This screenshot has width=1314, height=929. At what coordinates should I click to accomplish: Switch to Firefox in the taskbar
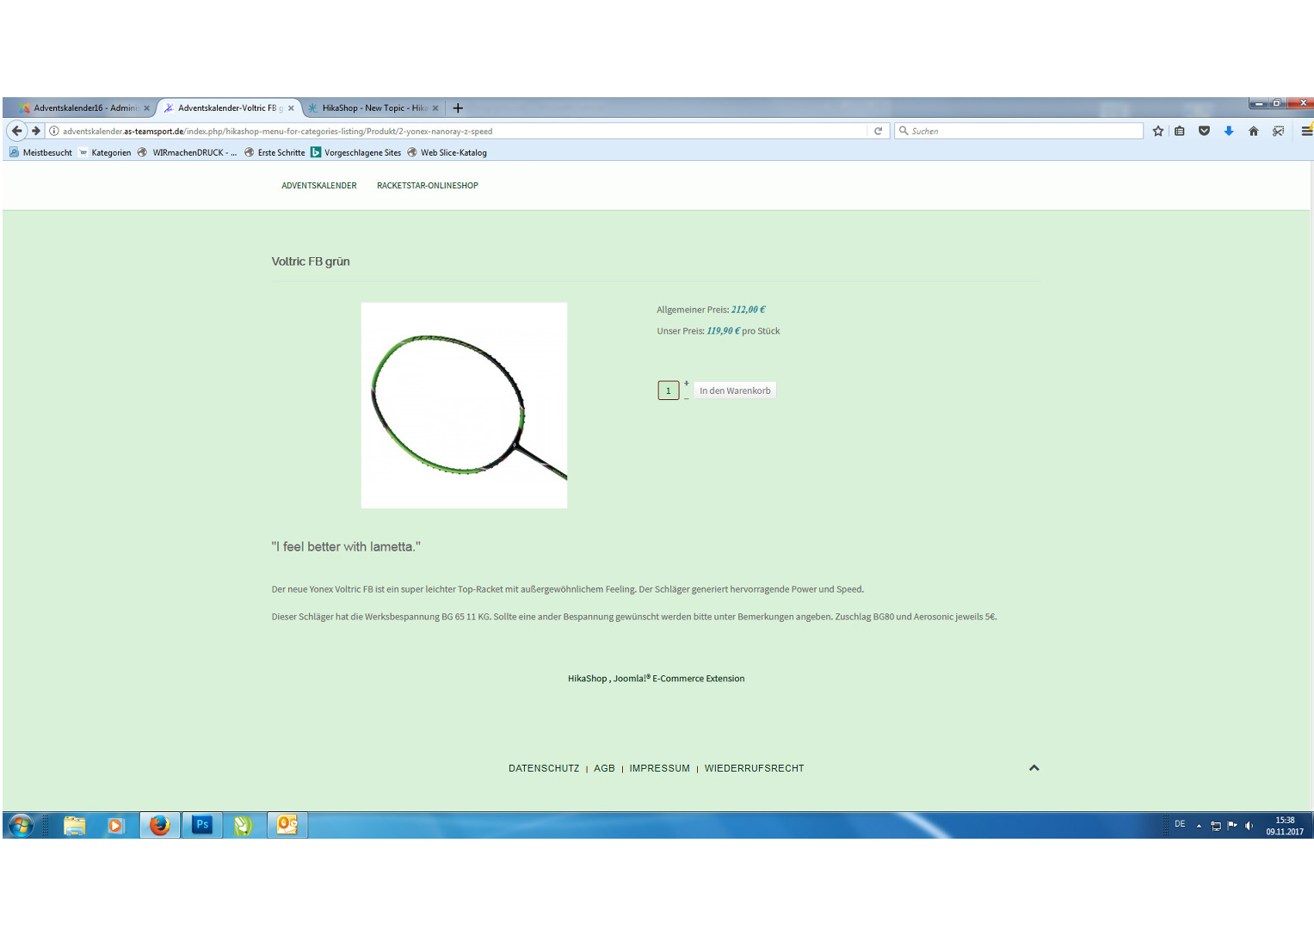coord(160,826)
